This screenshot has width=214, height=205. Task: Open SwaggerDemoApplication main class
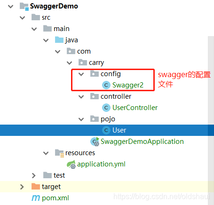click(x=142, y=142)
